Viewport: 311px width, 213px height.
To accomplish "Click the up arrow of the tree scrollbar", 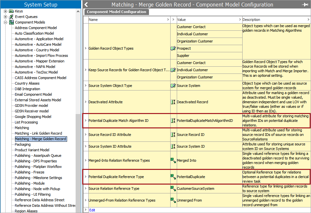I will pos(78,11).
